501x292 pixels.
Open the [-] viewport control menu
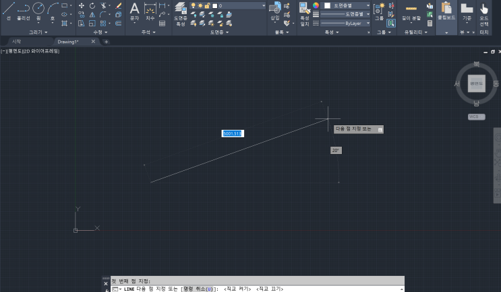(3, 51)
